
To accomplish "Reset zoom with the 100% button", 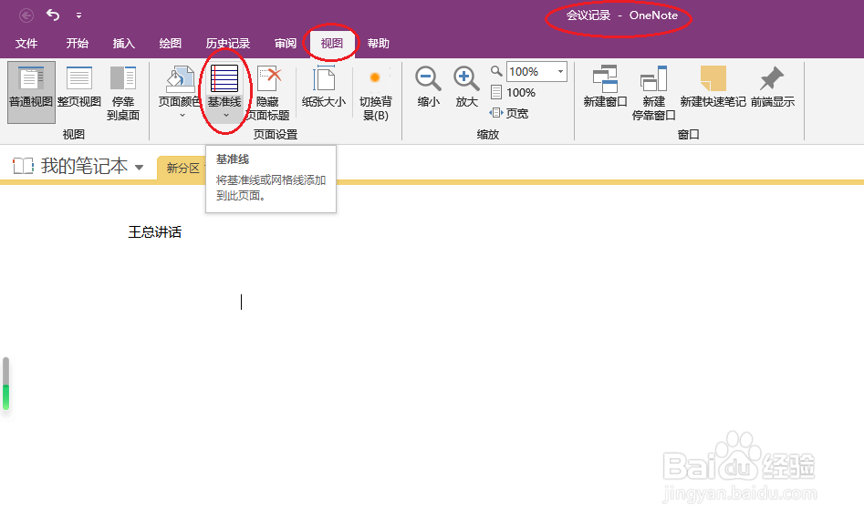I will [x=513, y=93].
